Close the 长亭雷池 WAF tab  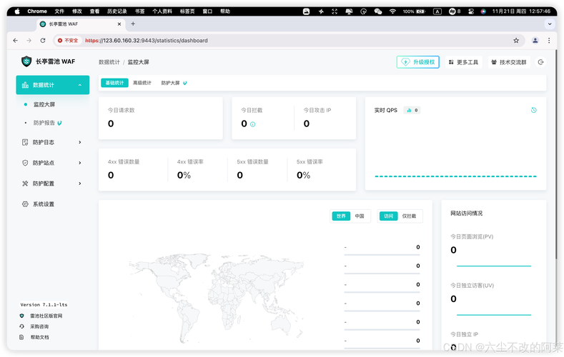coord(119,24)
